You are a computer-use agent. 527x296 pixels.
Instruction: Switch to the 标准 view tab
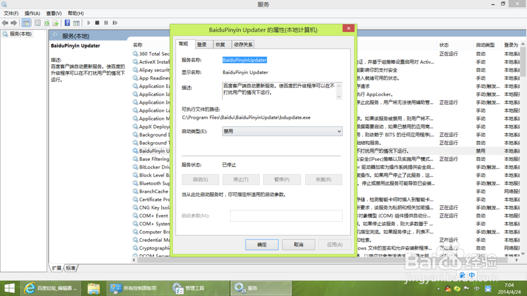71,268
